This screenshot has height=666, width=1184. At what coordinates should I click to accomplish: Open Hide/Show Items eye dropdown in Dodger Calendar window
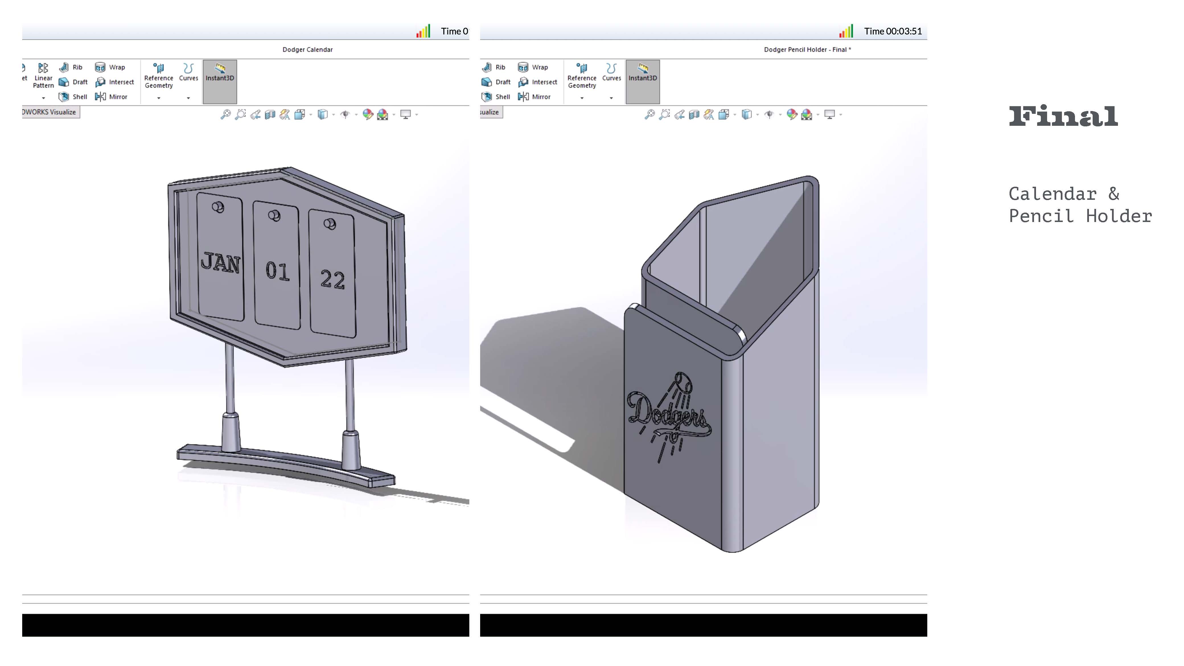pyautogui.click(x=356, y=115)
